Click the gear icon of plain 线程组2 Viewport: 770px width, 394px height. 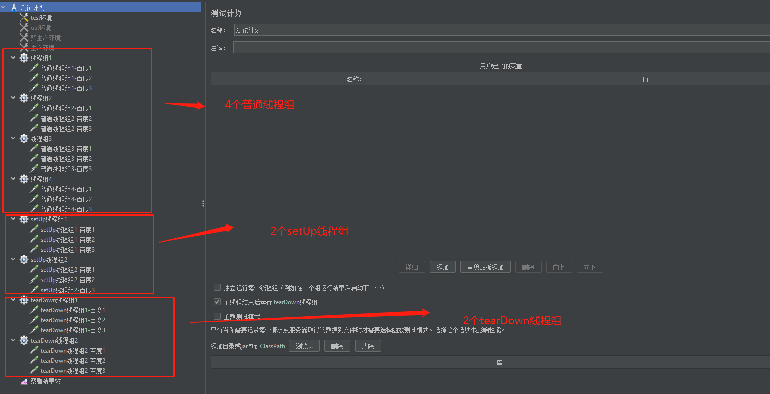[24, 98]
